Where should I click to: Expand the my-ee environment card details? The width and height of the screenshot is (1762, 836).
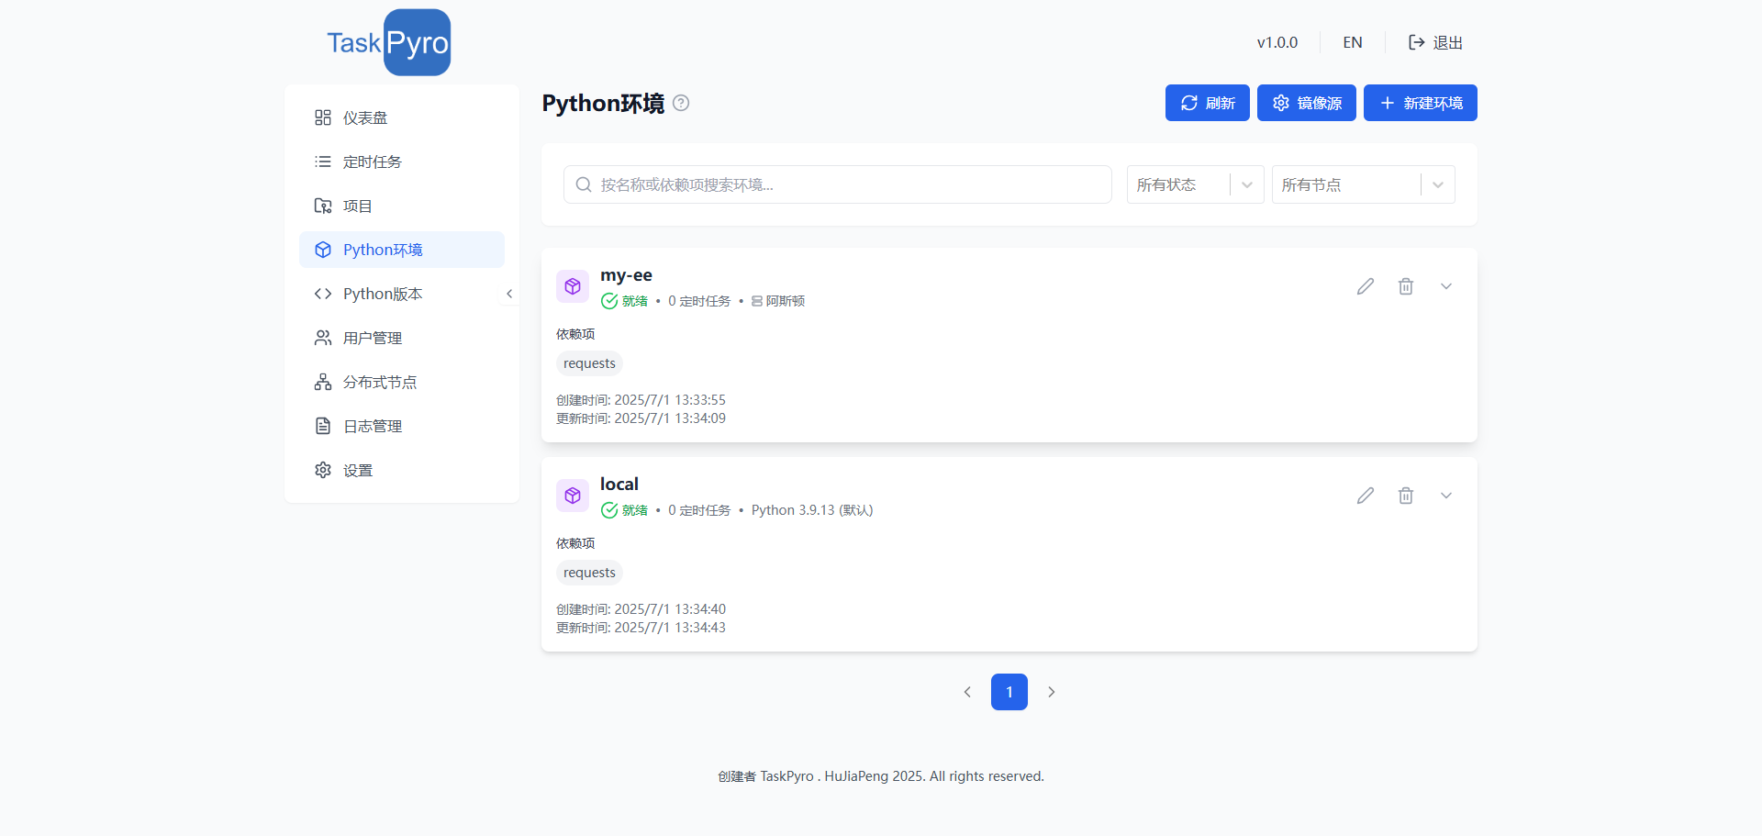[1445, 285]
